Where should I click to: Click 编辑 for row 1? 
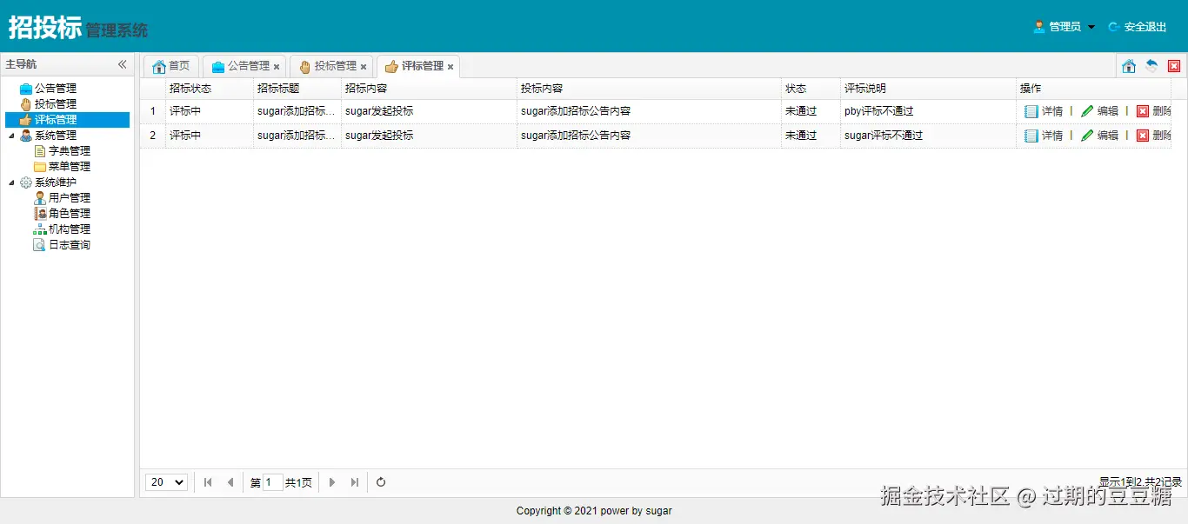pyautogui.click(x=1099, y=111)
